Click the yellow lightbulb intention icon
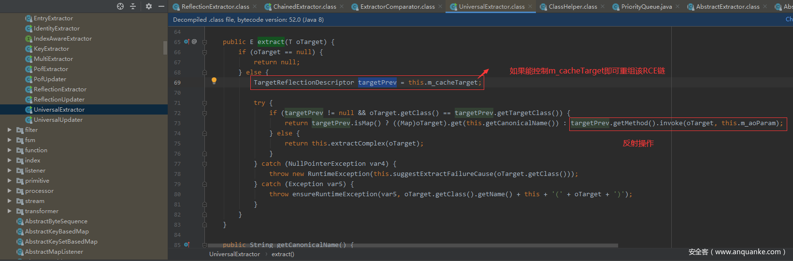Viewport: 793px width, 261px height. (214, 81)
